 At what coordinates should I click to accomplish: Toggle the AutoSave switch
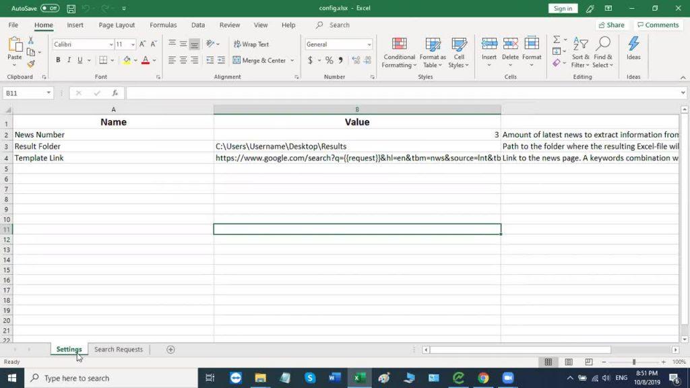pyautogui.click(x=50, y=8)
